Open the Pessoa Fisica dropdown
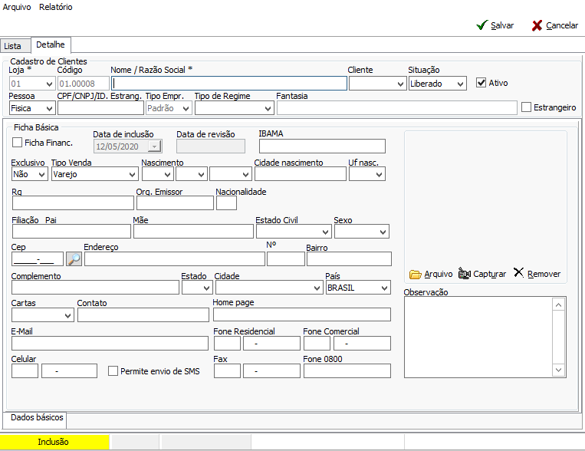 (x=49, y=108)
